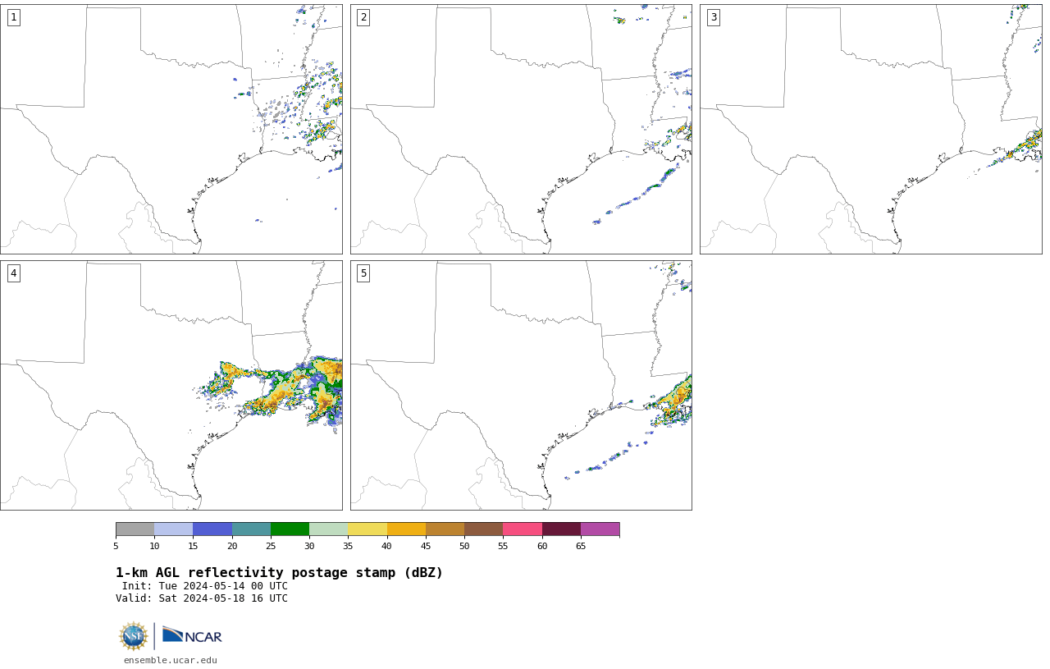Open ensemble member 3 reflectivity map
This screenshot has width=1050, height=669.
[871, 129]
